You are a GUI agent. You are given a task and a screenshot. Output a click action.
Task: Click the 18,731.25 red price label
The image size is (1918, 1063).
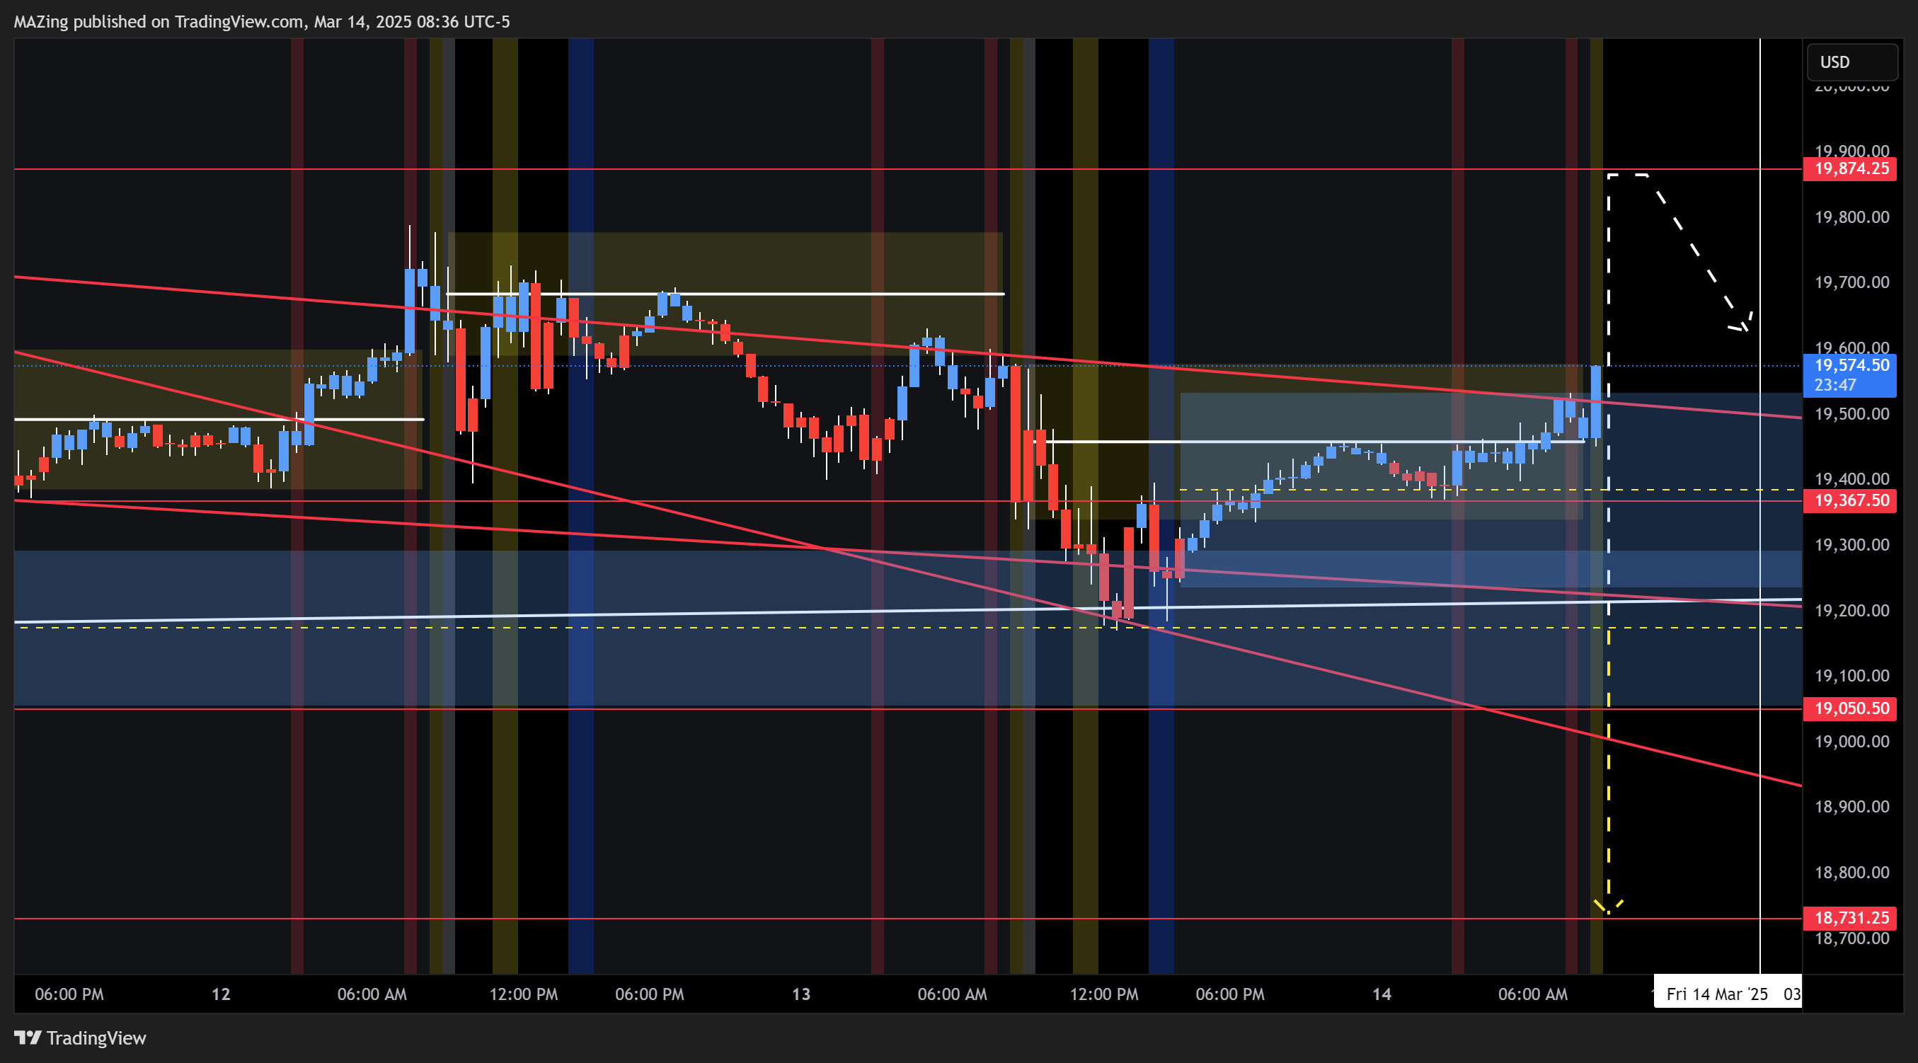click(1849, 918)
